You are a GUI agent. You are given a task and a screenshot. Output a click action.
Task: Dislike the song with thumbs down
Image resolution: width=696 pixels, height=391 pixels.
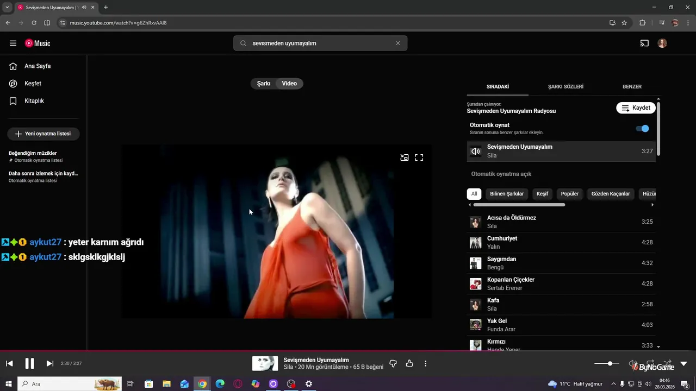[393, 363]
